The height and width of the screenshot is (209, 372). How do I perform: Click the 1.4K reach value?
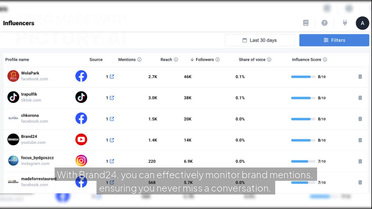153,140
